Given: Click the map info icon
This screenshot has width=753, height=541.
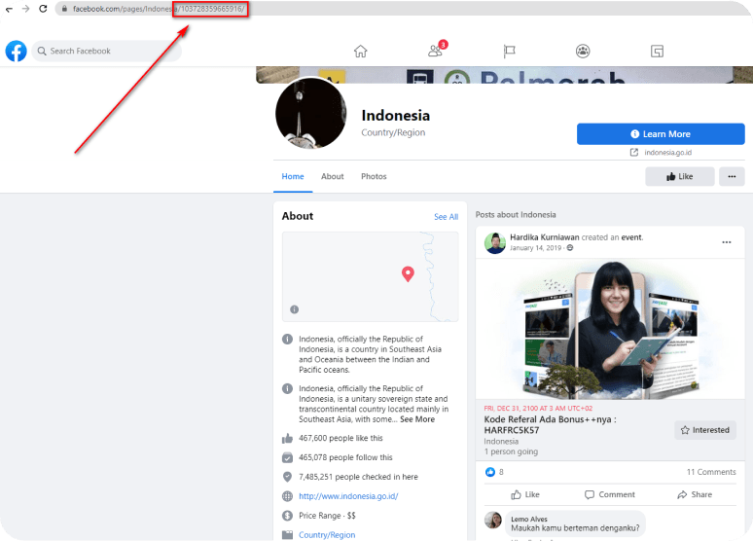Looking at the screenshot, I should (x=295, y=309).
